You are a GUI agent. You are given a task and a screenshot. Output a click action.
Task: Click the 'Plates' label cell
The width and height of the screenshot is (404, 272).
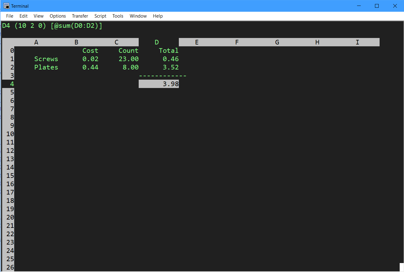(46, 67)
